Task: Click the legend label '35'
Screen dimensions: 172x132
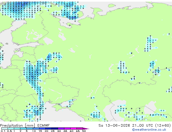Action: (65, 131)
